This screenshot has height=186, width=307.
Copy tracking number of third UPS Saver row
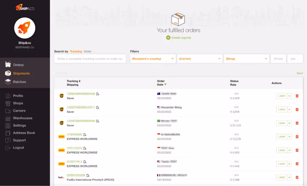(x=97, y=121)
